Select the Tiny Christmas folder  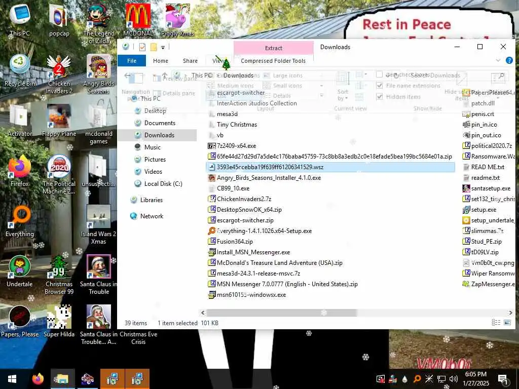pos(237,125)
